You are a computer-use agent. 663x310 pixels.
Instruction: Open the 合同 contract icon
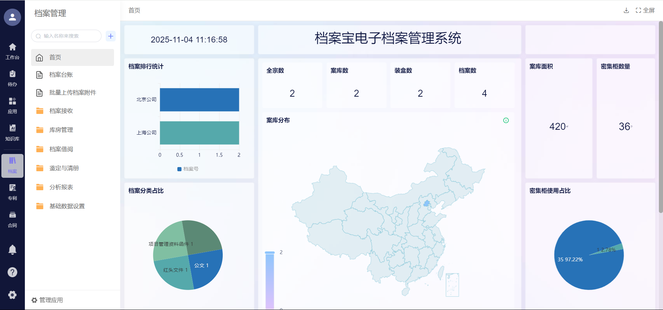(12, 219)
